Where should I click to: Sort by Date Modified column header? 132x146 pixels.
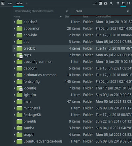(103, 17)
